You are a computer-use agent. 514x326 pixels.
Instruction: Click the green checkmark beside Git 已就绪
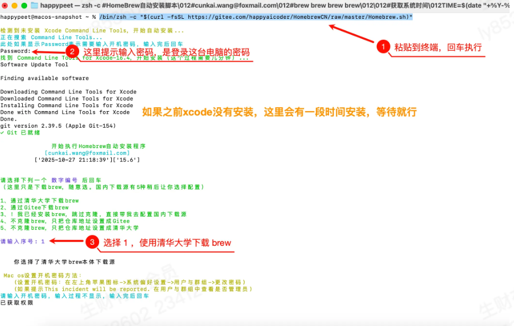(2, 133)
